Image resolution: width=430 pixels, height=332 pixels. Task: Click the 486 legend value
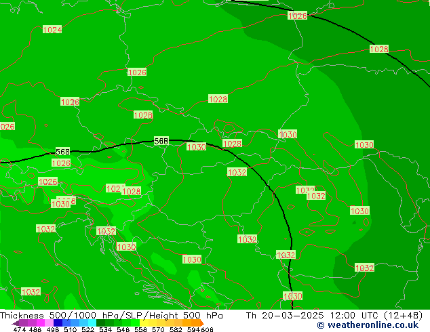click(x=35, y=329)
